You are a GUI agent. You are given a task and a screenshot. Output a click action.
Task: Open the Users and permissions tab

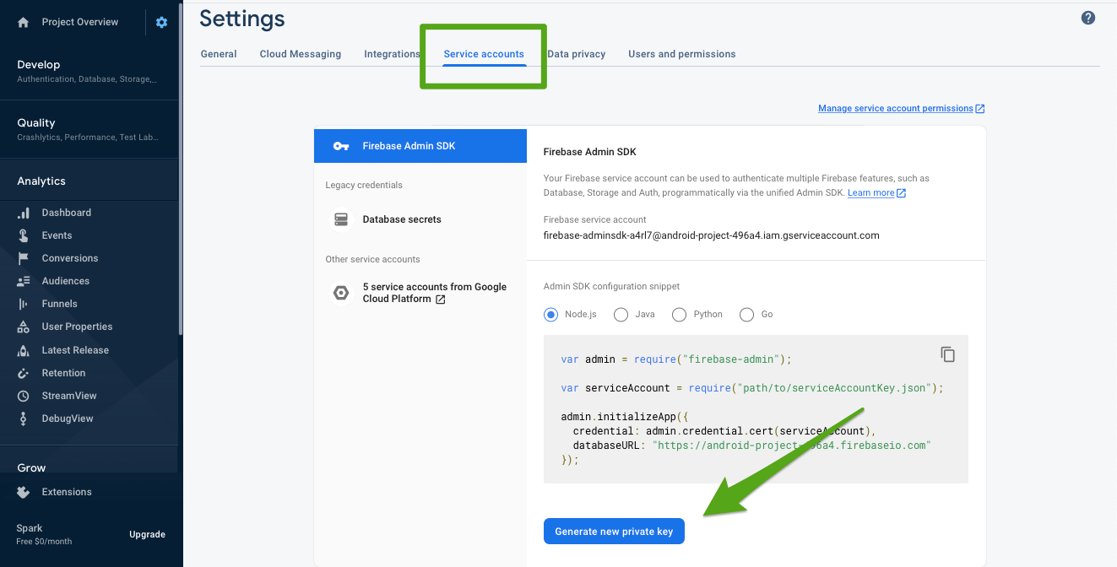pos(682,54)
